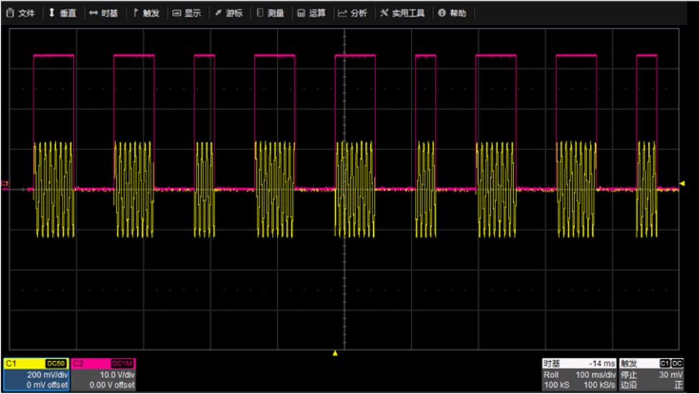This screenshot has width=699, height=394.
Task: Open the 游标 (Cursors) menu
Action: coord(229,13)
